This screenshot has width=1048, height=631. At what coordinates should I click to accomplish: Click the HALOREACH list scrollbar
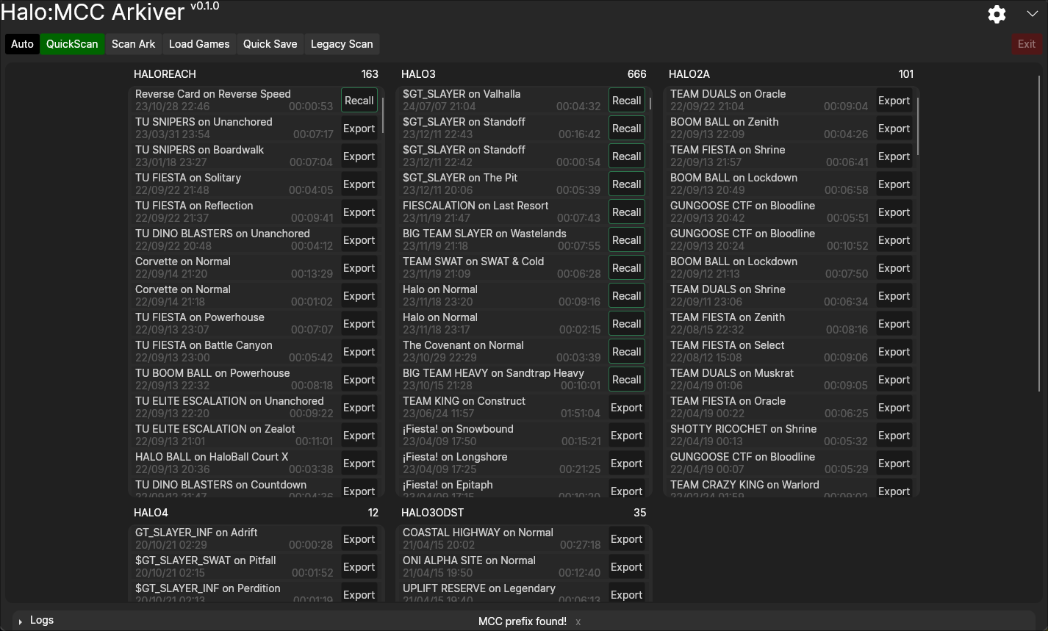point(383,115)
